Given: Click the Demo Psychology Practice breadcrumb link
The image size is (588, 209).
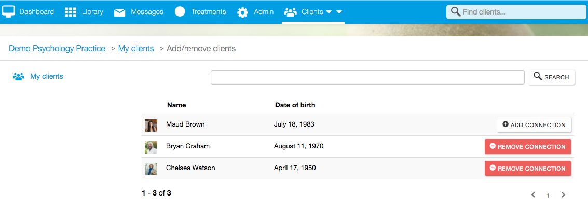Looking at the screenshot, I should [x=57, y=49].
